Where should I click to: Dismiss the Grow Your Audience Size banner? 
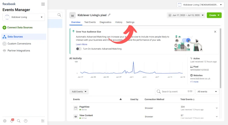coord(215,32)
